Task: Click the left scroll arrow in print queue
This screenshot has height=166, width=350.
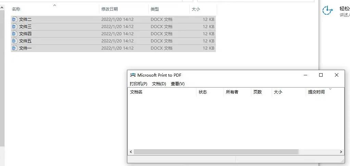Action: tap(131, 152)
